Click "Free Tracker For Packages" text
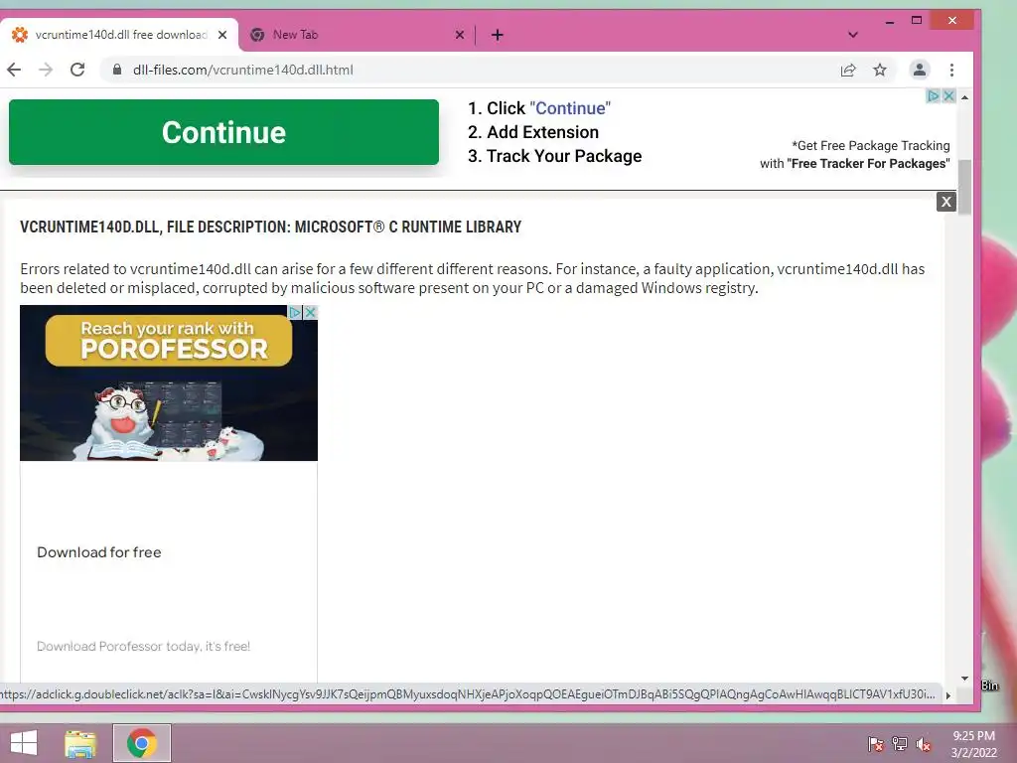This screenshot has height=763, width=1017. coord(868,164)
